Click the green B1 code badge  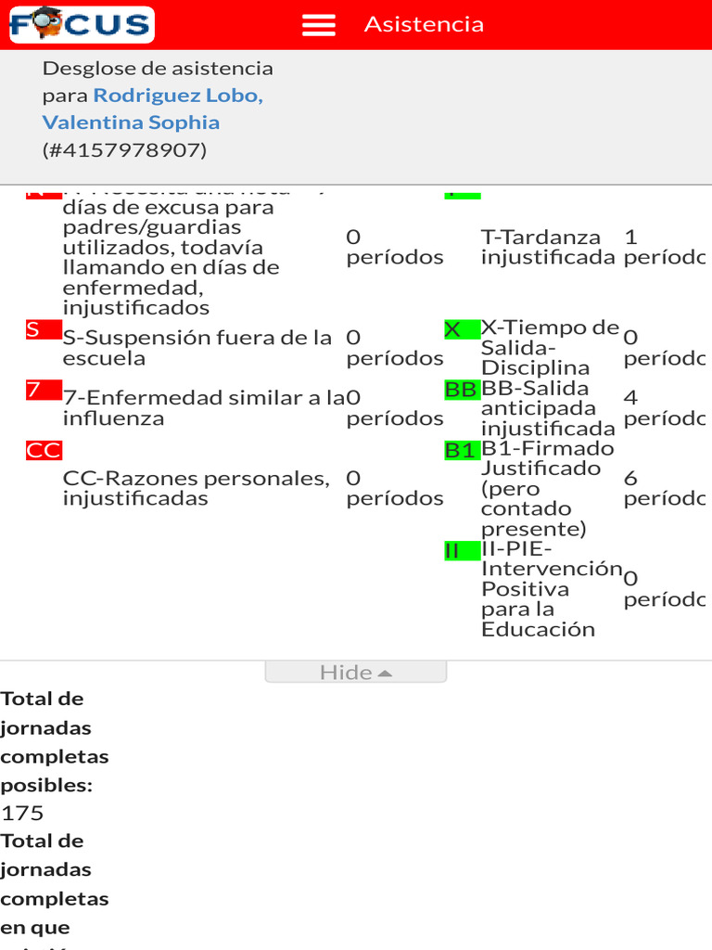(462, 450)
